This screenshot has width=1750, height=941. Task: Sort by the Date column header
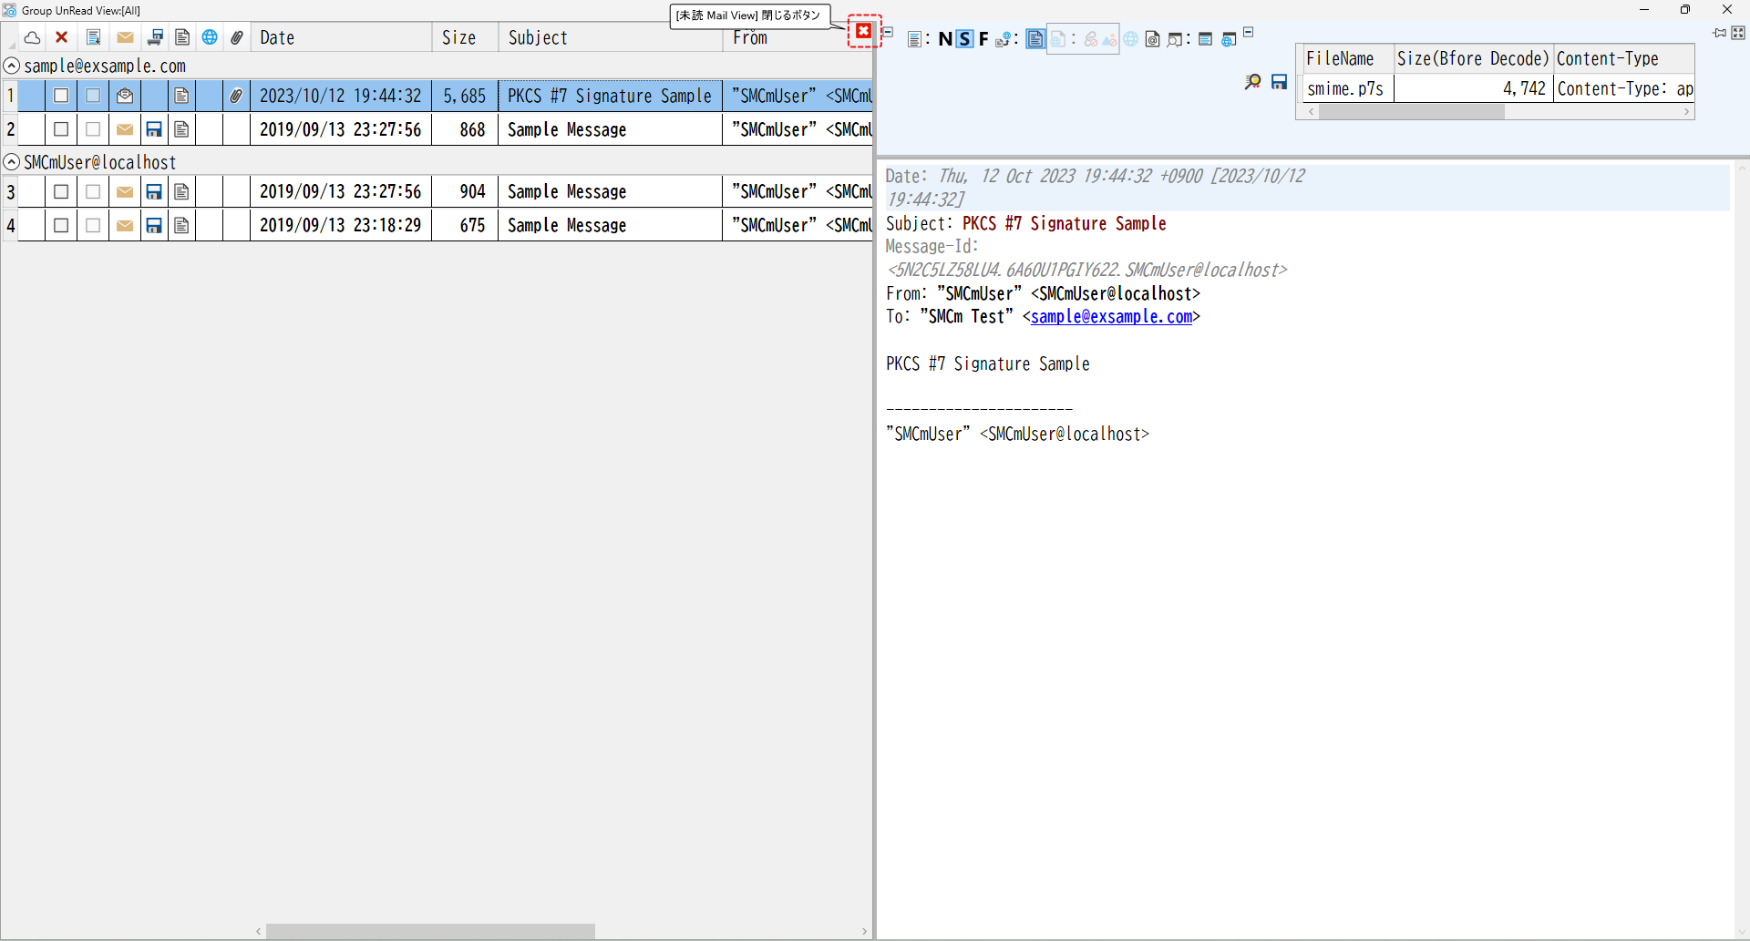pyautogui.click(x=341, y=37)
